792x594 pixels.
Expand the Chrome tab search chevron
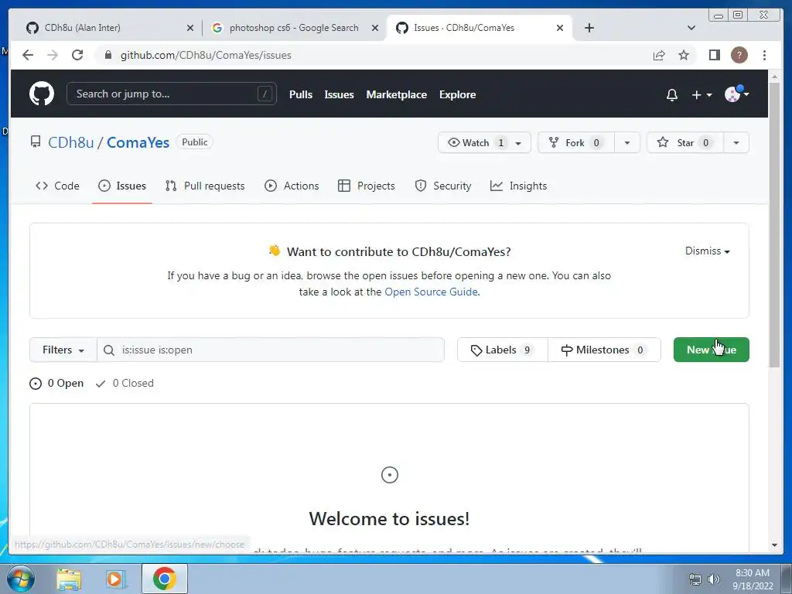point(691,28)
